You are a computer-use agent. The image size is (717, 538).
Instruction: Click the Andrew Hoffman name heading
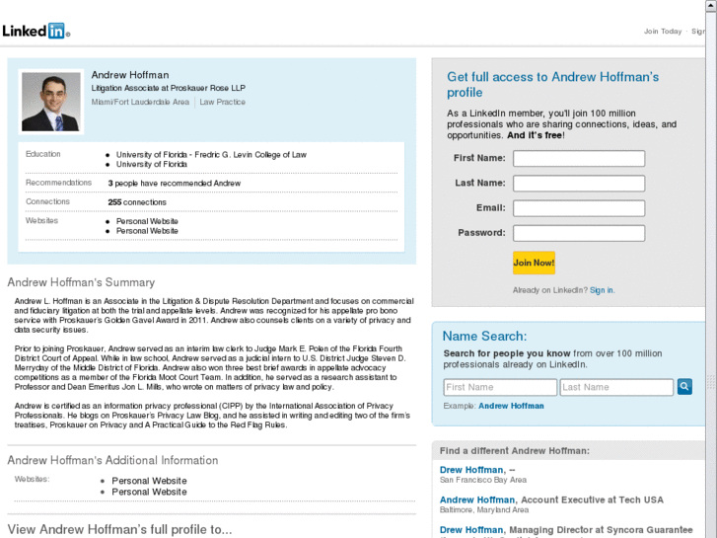coord(130,75)
